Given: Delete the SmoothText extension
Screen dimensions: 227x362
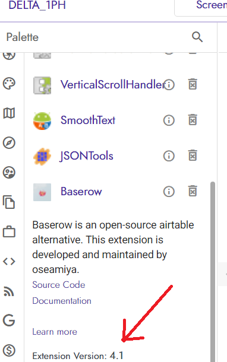Looking at the screenshot, I should (x=193, y=120).
